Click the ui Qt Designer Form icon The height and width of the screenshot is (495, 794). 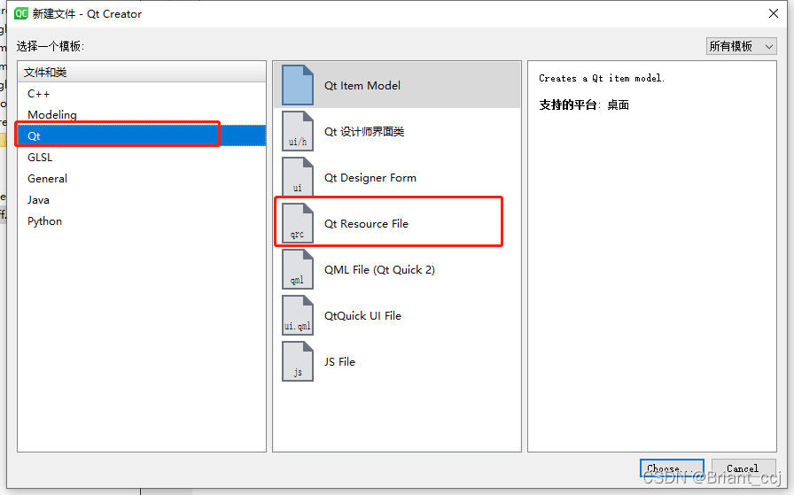[298, 177]
